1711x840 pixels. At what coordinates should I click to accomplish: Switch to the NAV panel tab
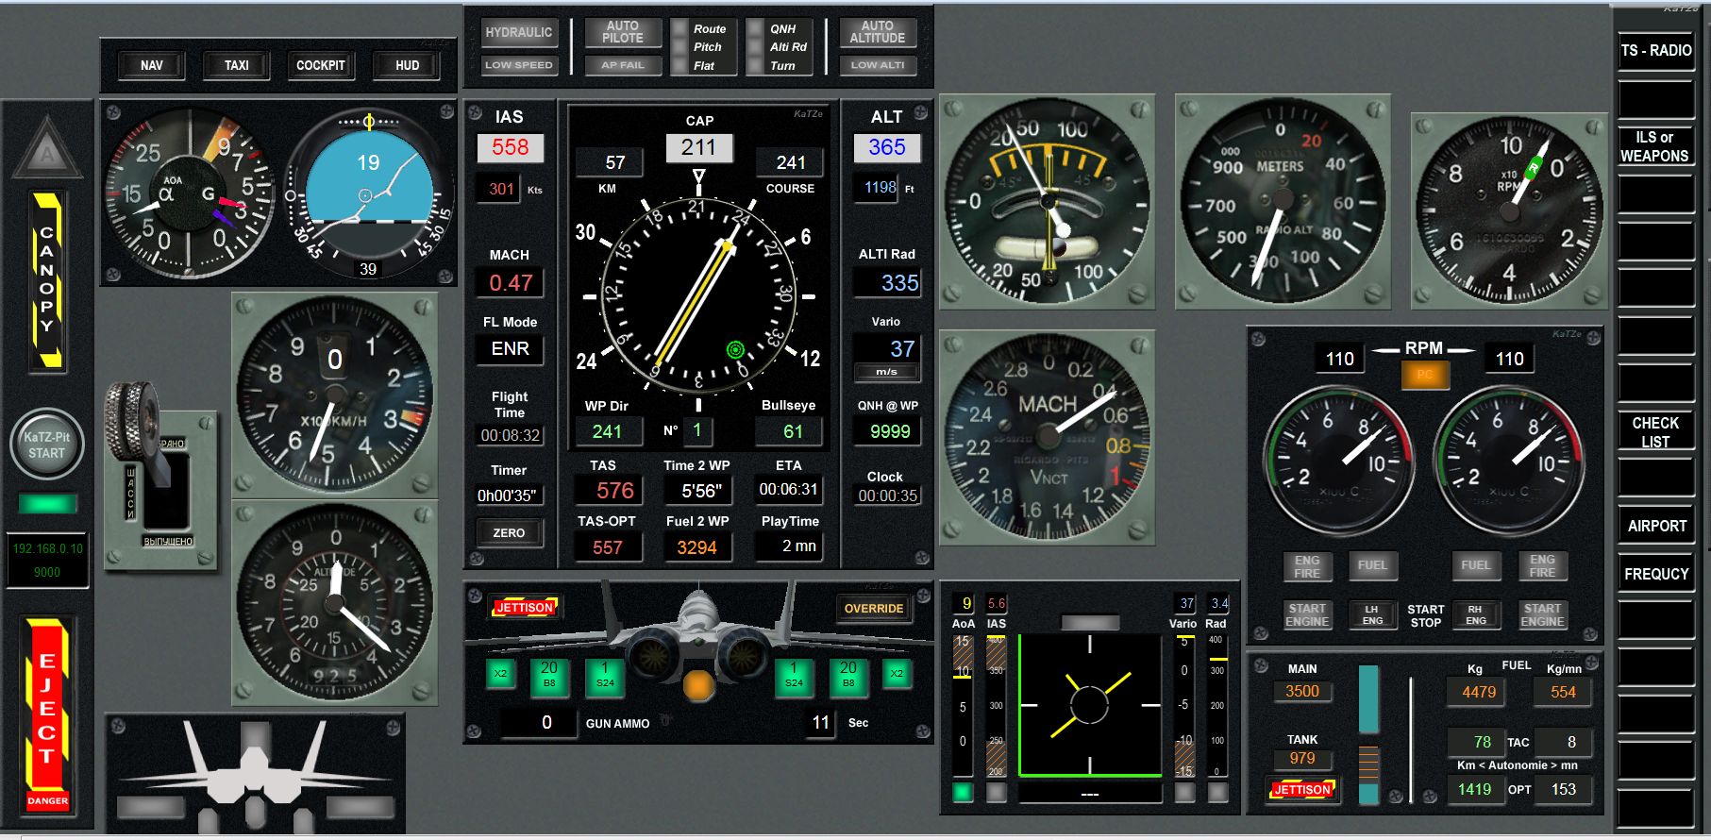(151, 65)
